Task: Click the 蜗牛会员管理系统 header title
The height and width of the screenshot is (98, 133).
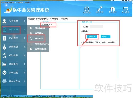Action: click(x=31, y=10)
